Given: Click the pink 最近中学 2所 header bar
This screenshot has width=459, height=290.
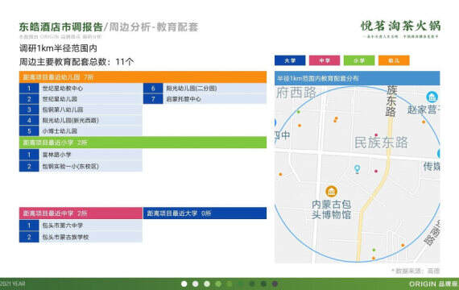Looking at the screenshot, I should pyautogui.click(x=81, y=213).
